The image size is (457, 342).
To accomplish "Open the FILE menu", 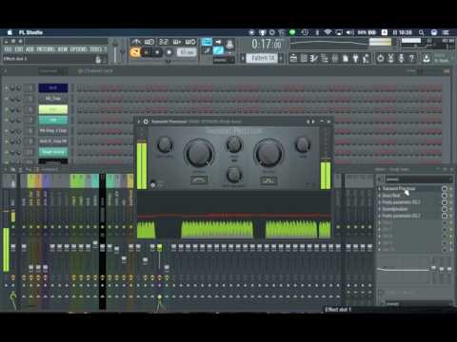I will pyautogui.click(x=8, y=49).
